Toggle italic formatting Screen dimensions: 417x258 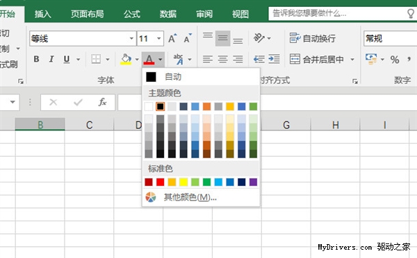[51, 59]
